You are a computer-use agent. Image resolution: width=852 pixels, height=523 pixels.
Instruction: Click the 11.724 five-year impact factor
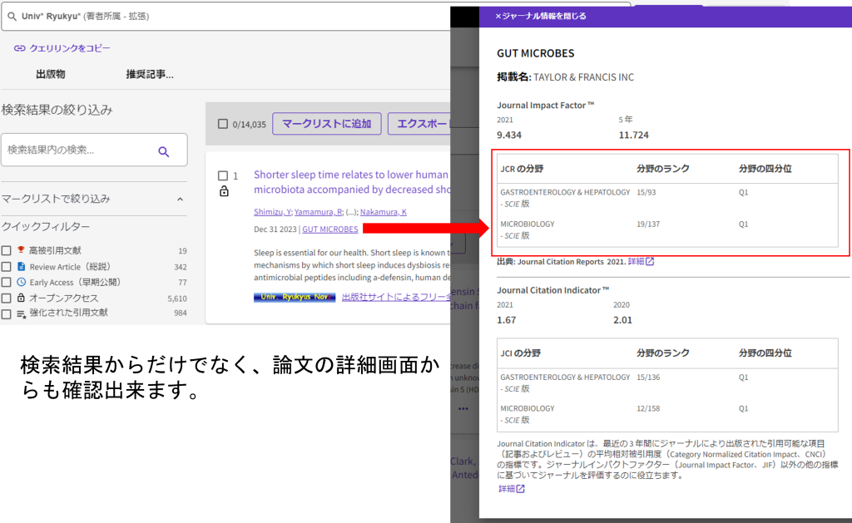point(633,135)
